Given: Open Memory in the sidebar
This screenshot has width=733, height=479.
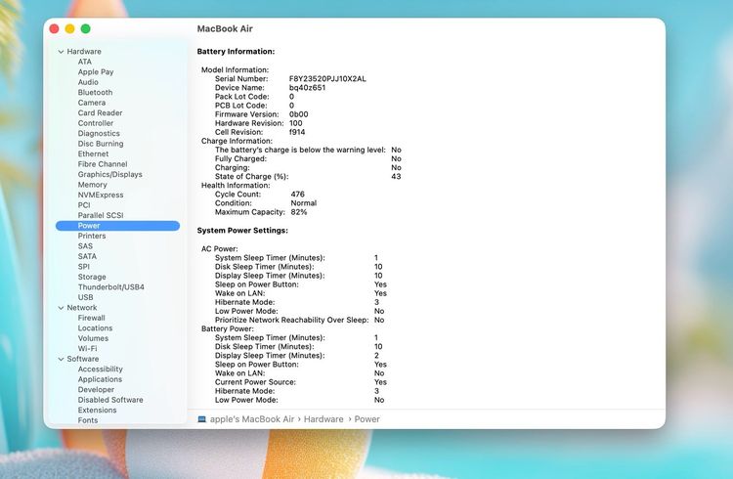Looking at the screenshot, I should pos(92,185).
